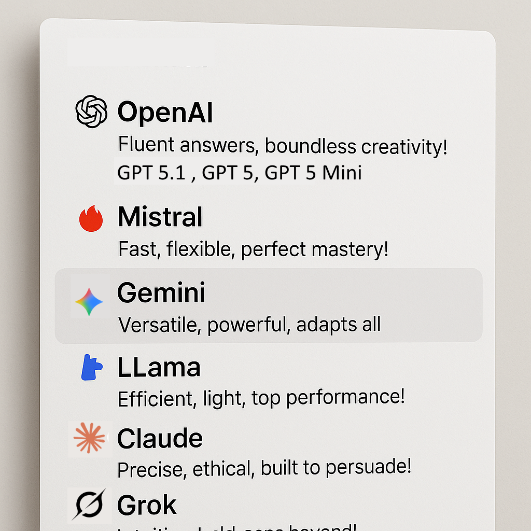Choose the Gemini provider title
This screenshot has height=531, width=531.
[x=161, y=292]
